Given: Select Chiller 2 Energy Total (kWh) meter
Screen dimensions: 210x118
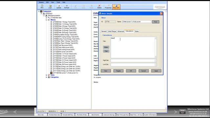Looking at the screenshot, I should click(x=64, y=26).
